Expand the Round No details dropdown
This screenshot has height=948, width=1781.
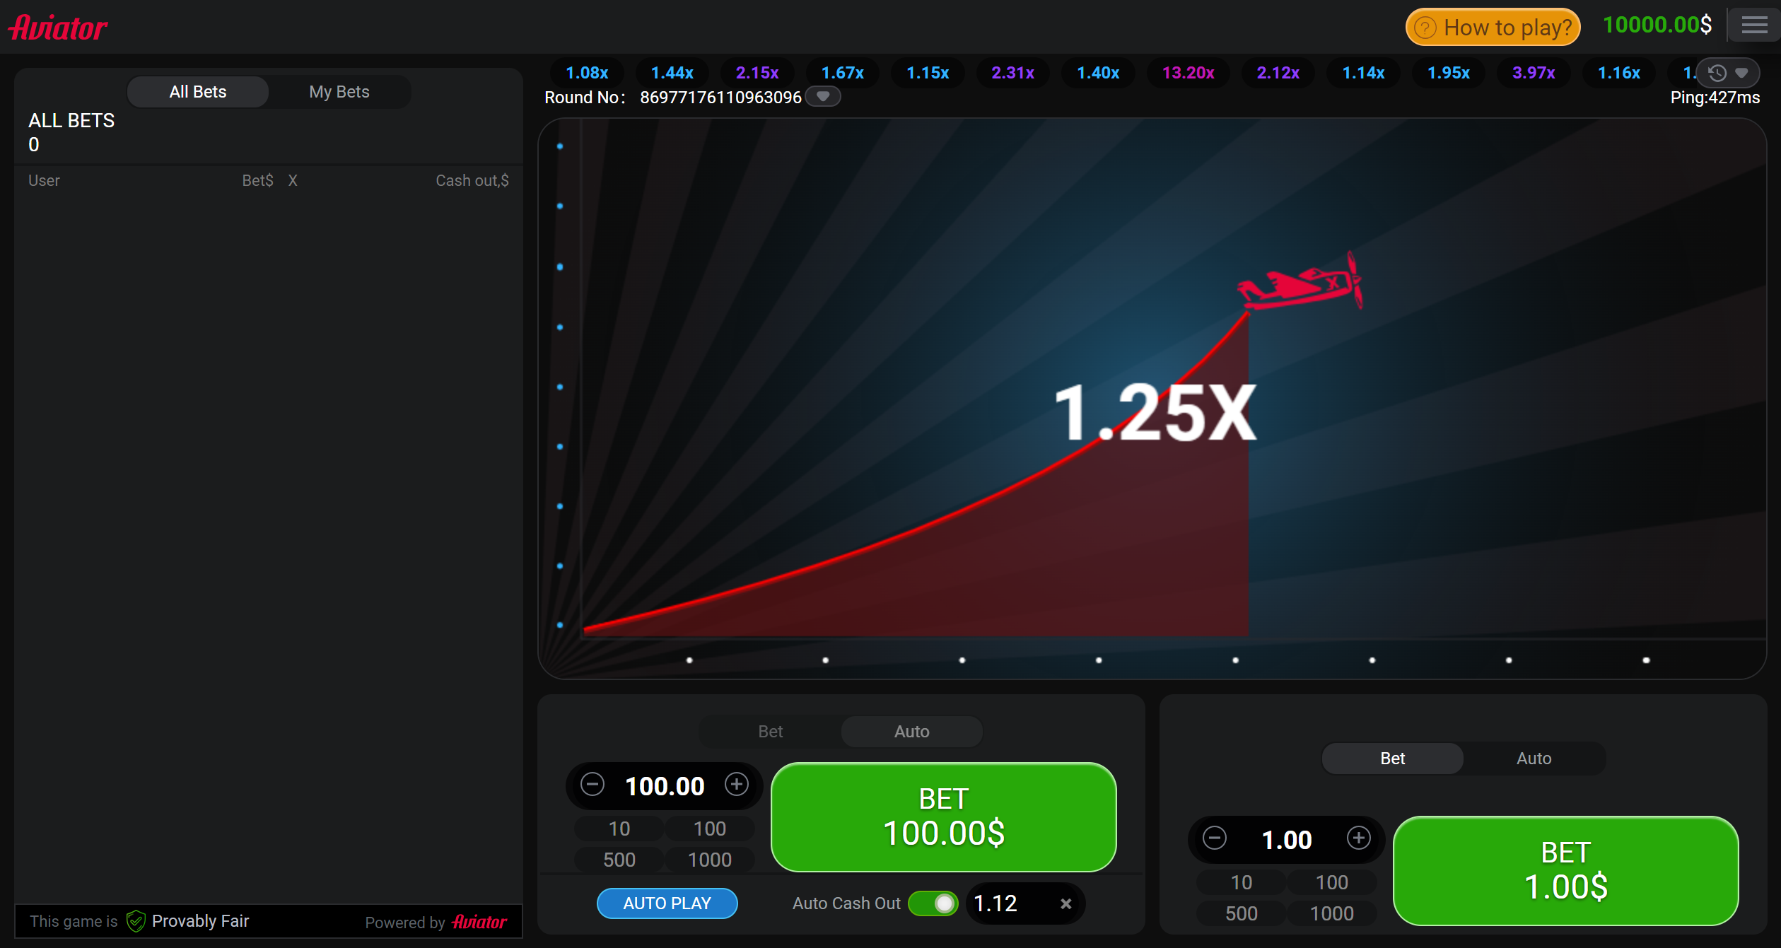[x=823, y=96]
